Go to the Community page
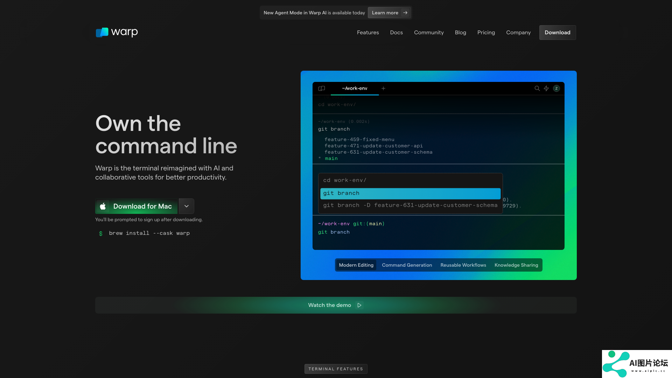This screenshot has height=378, width=672. pyautogui.click(x=429, y=33)
